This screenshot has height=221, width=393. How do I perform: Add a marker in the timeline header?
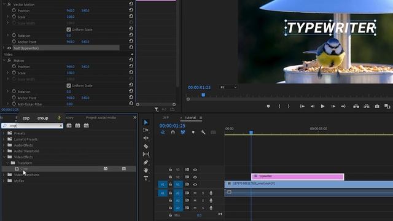(193, 133)
